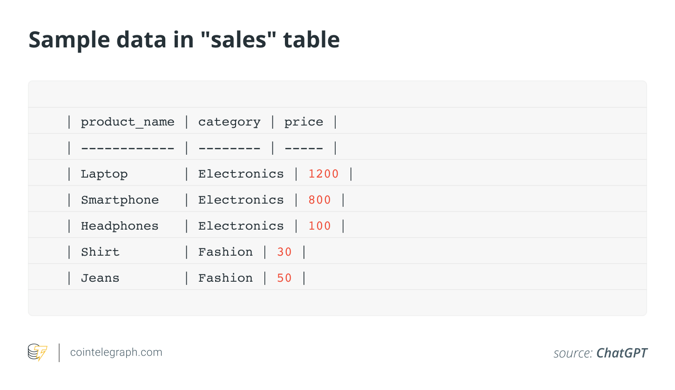Click the 'Sample data in "sales" table' heading

(184, 40)
